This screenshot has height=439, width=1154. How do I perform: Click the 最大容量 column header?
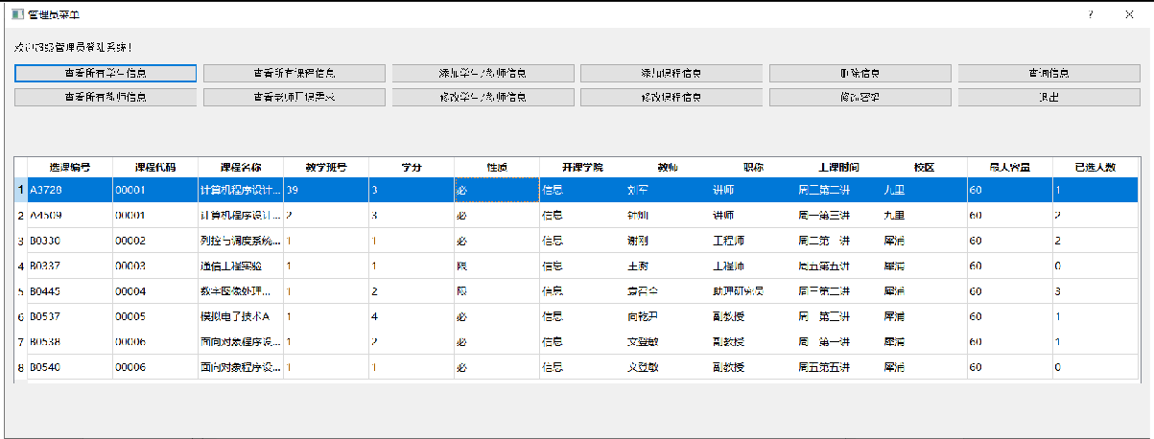point(1009,167)
